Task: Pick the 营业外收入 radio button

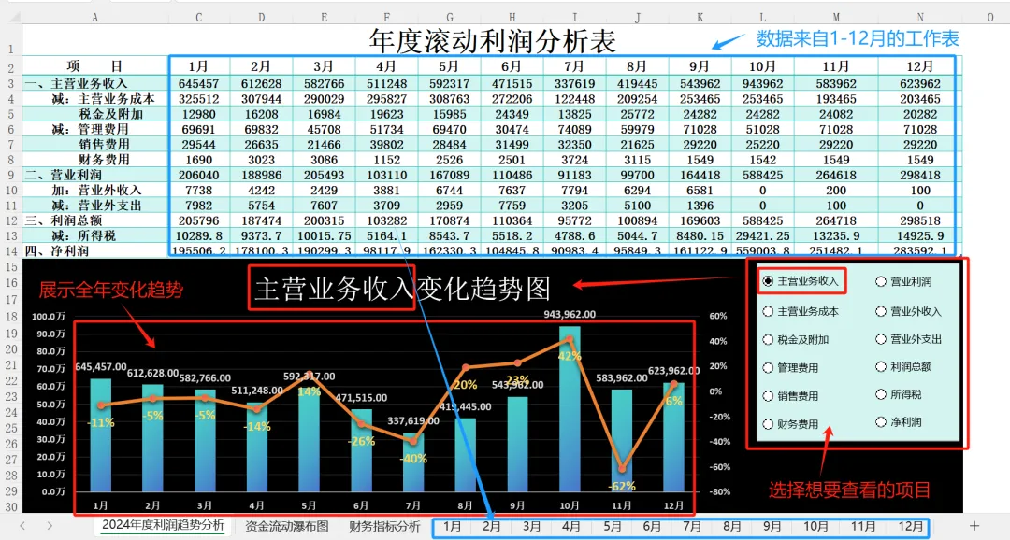Action: 881,311
